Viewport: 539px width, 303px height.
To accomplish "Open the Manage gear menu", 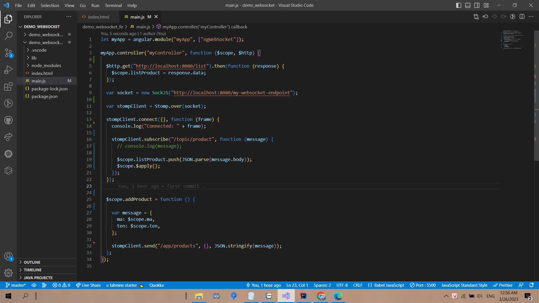I will [x=8, y=273].
